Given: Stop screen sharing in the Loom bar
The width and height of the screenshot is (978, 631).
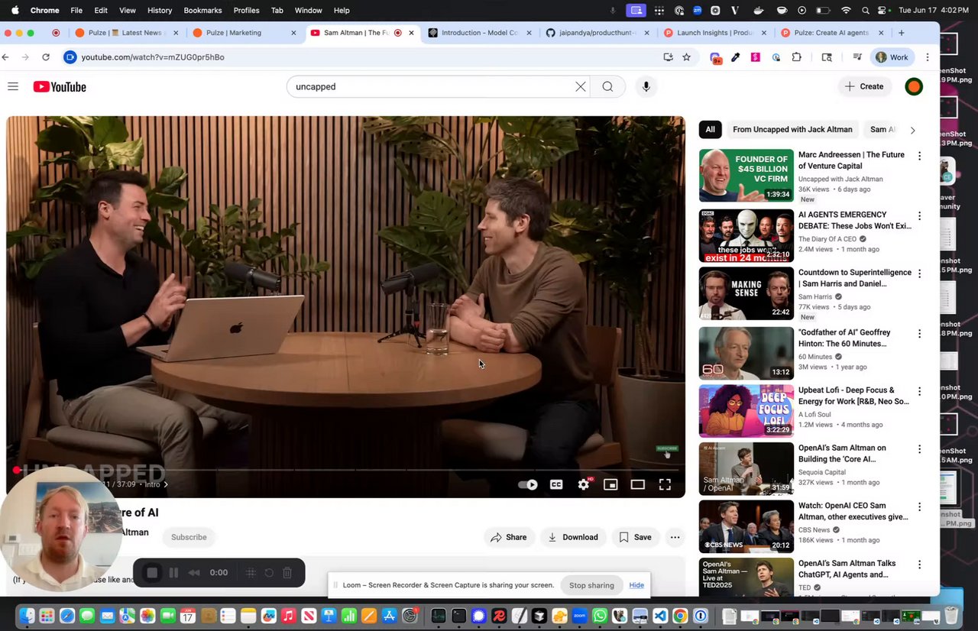Looking at the screenshot, I should pos(591,585).
